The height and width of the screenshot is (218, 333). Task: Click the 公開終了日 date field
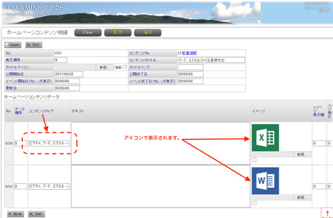[x=190, y=74]
